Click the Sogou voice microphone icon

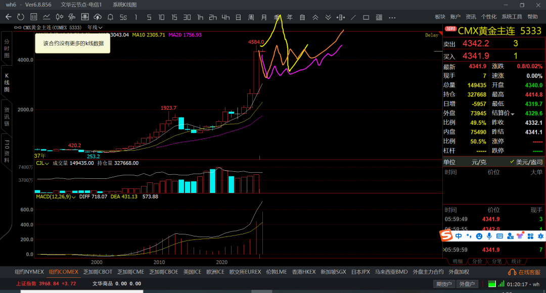[489, 236]
